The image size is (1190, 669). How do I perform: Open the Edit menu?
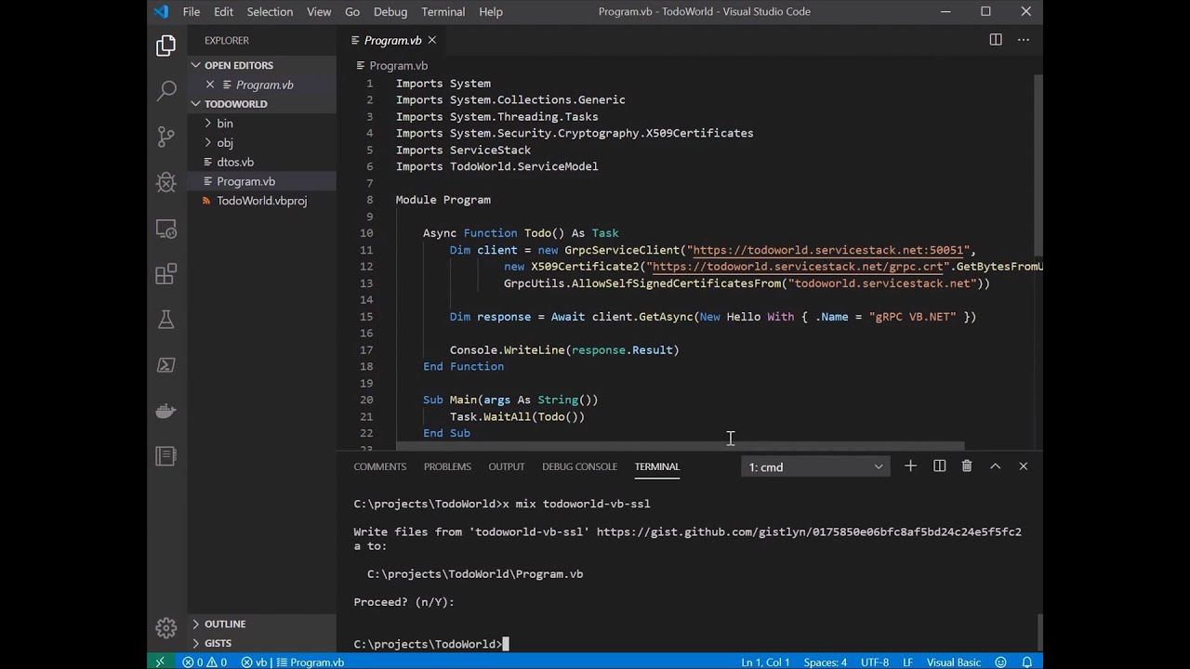point(223,11)
